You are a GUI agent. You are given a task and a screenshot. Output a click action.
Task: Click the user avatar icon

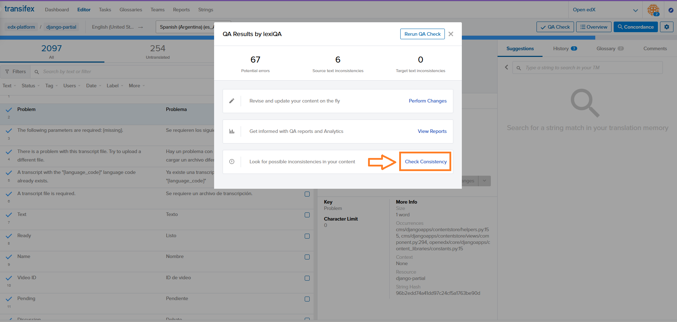pos(653,10)
